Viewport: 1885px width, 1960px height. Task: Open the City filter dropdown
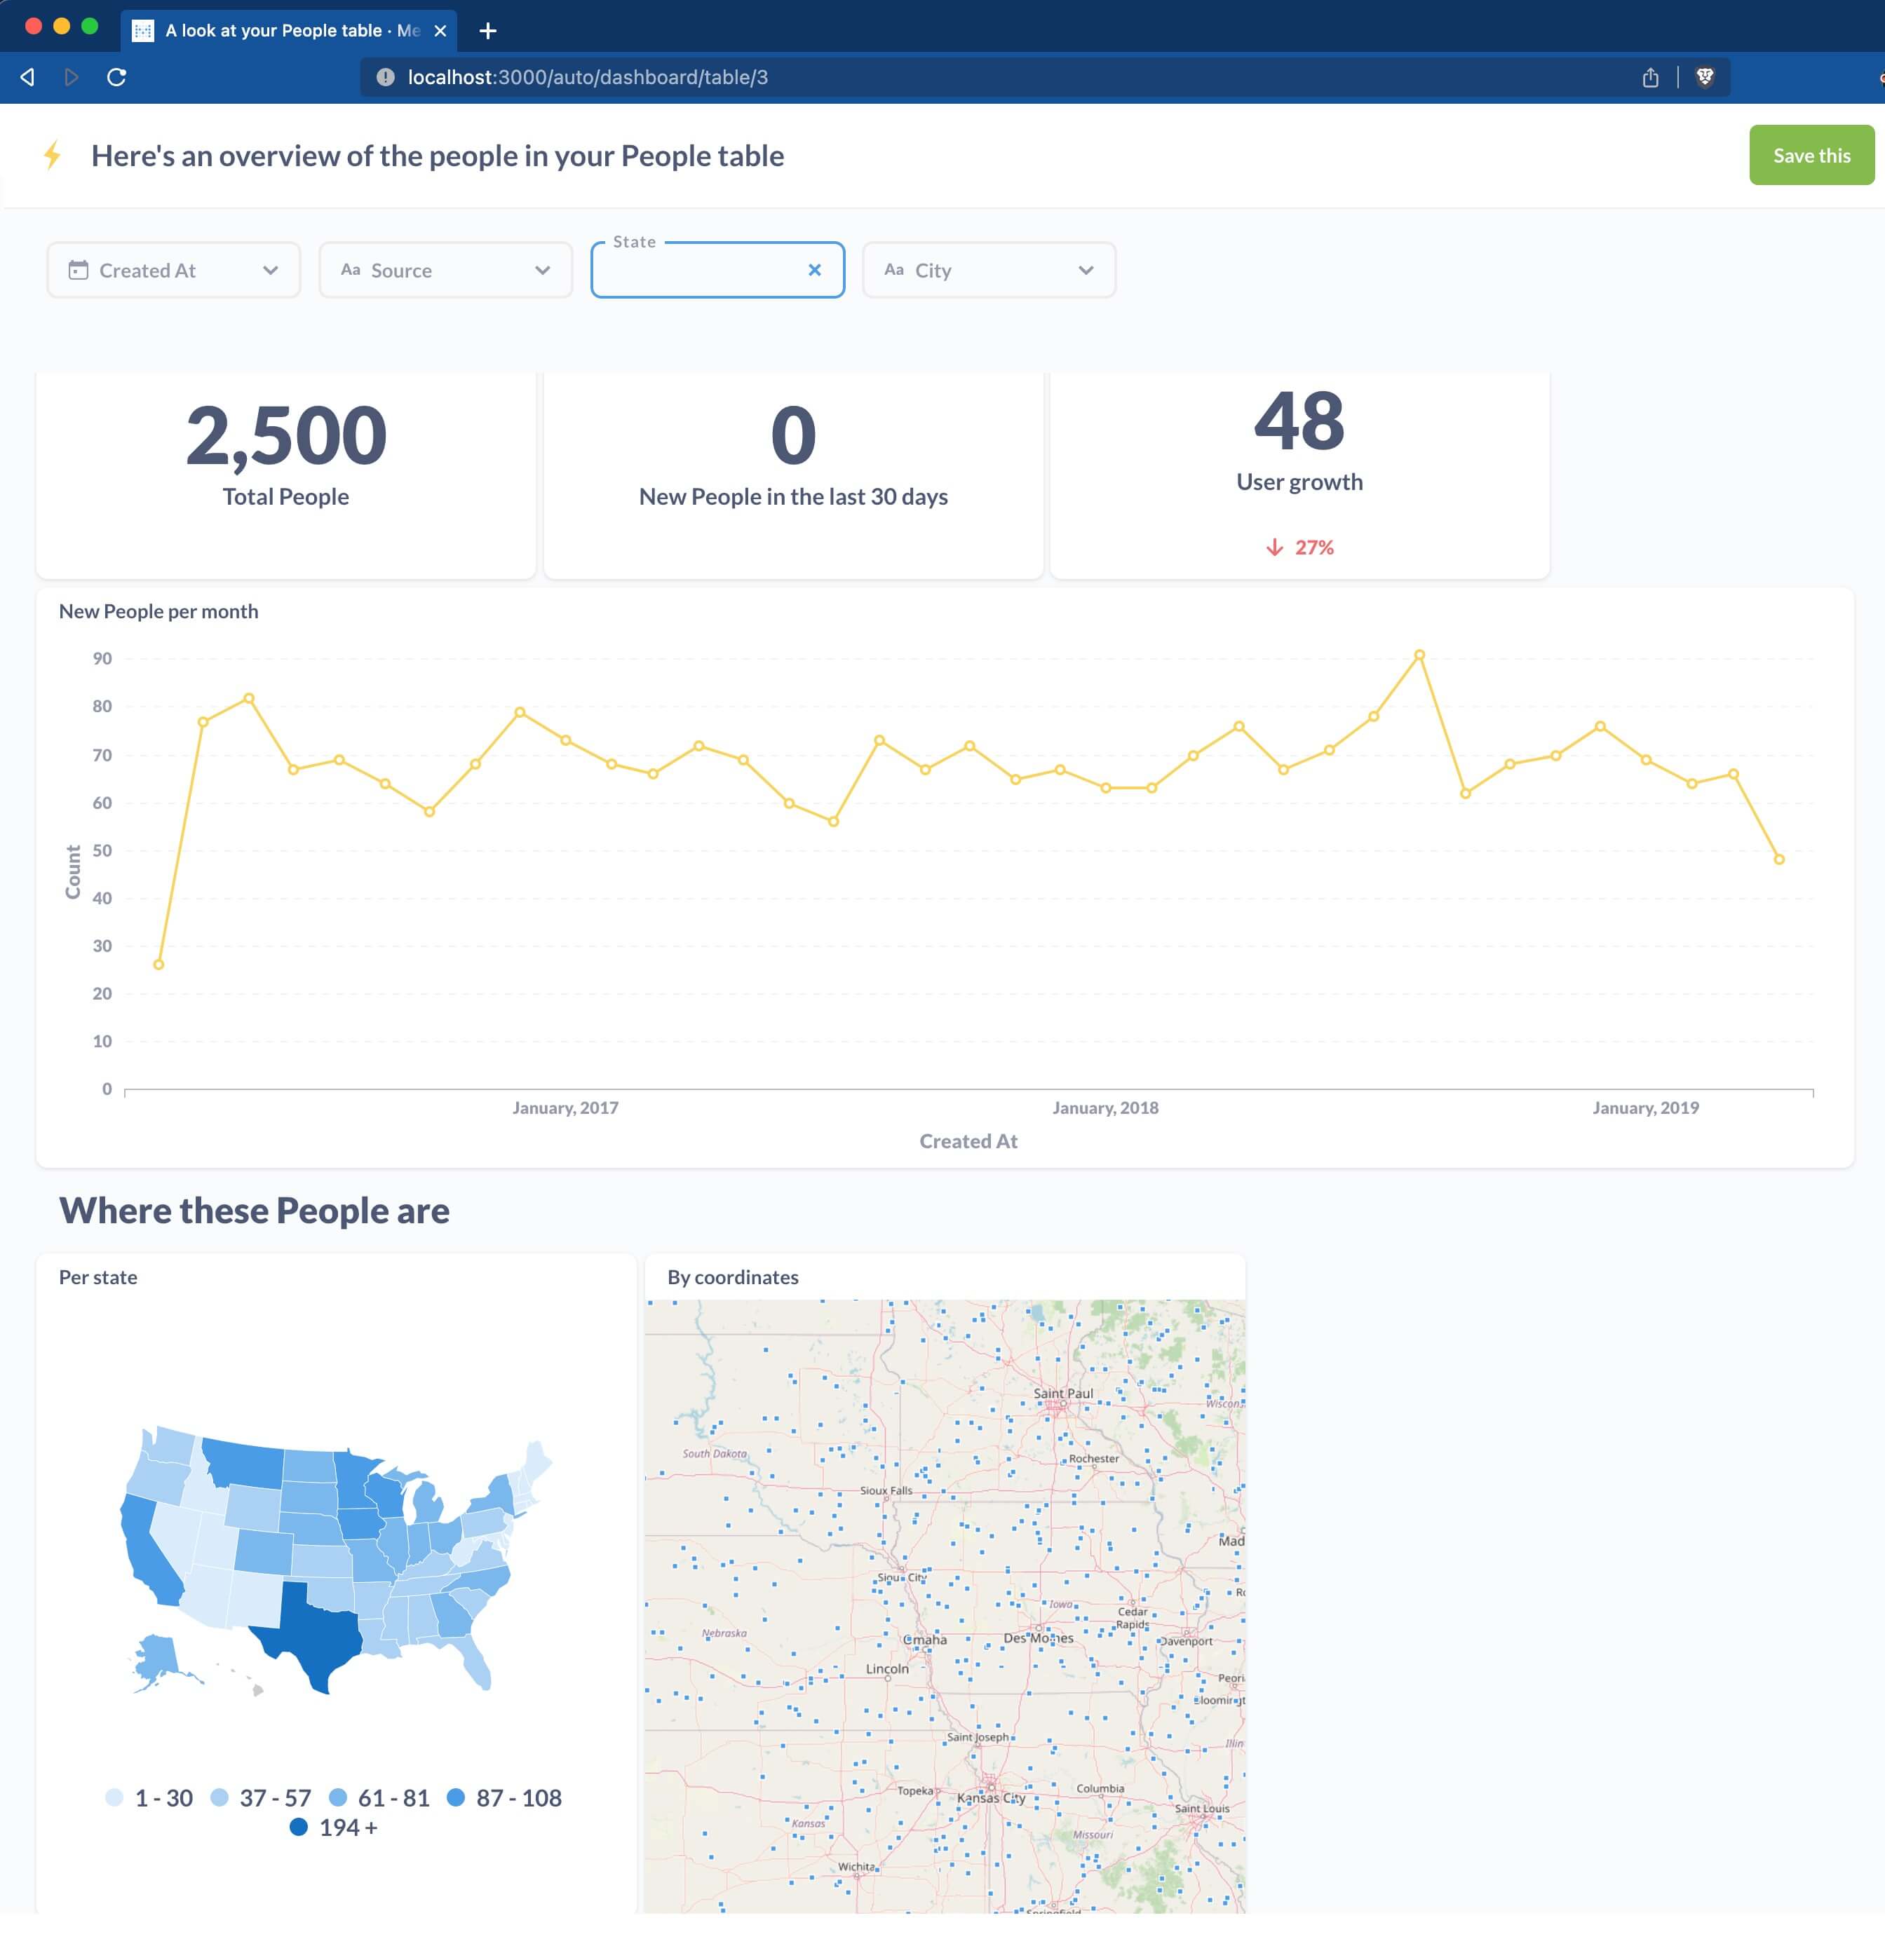pos(1085,270)
